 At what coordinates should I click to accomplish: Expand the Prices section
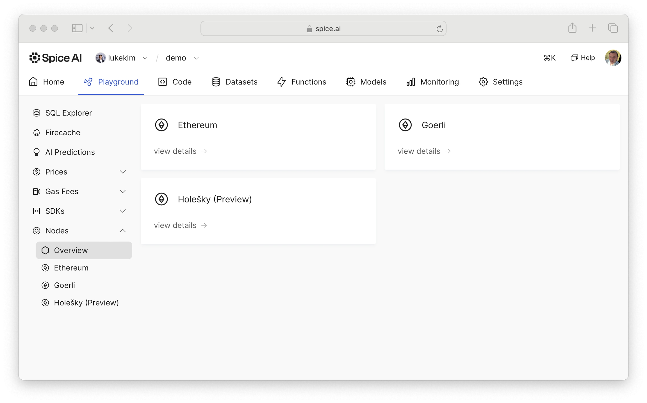pos(123,172)
